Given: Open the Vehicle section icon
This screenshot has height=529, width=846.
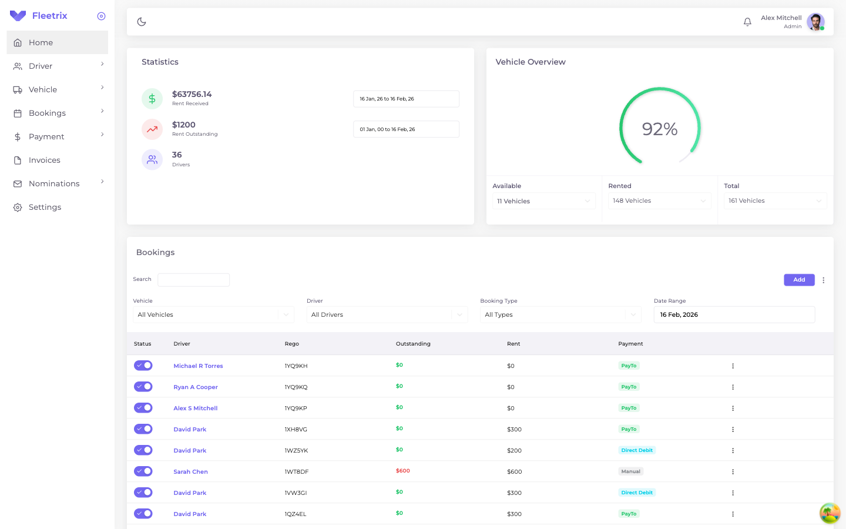Looking at the screenshot, I should click(18, 89).
